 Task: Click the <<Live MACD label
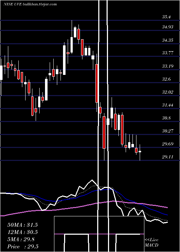[x=152, y=242]
